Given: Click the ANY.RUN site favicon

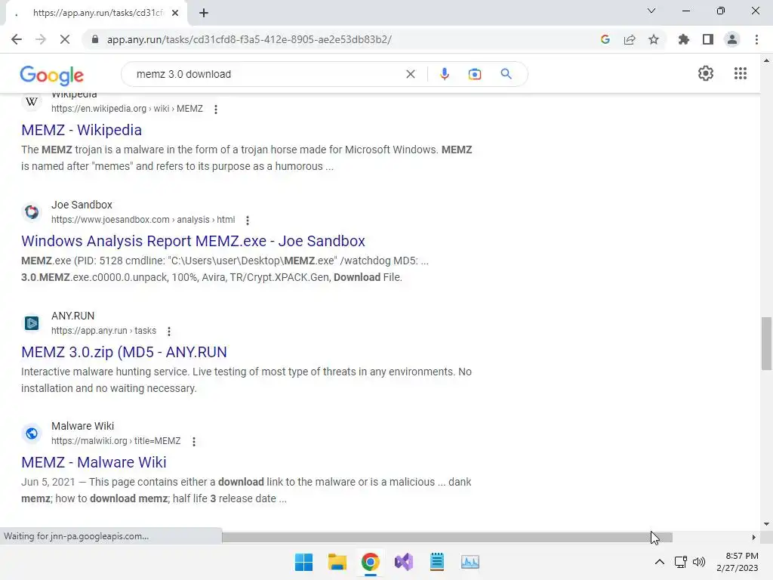Looking at the screenshot, I should tap(32, 323).
